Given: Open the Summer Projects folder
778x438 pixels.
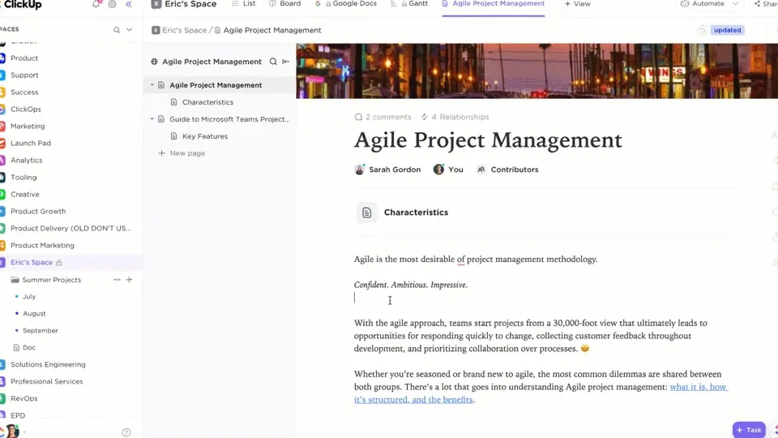Looking at the screenshot, I should click(x=51, y=280).
